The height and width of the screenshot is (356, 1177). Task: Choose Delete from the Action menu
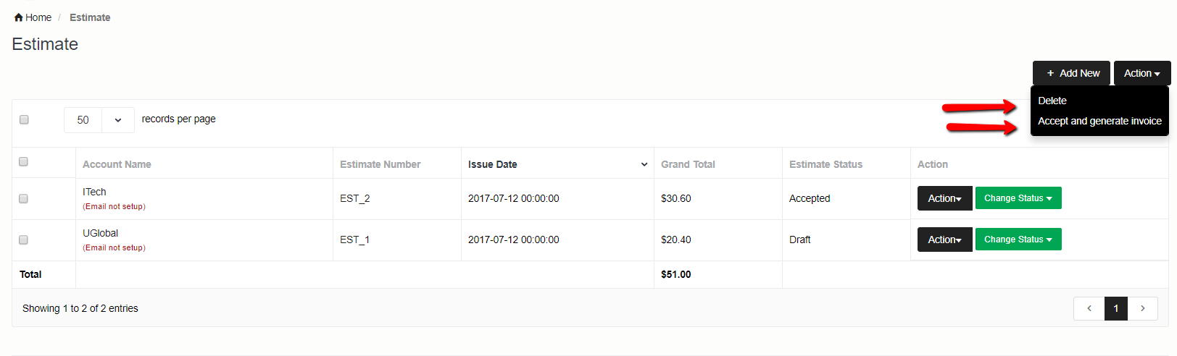pos(1052,101)
